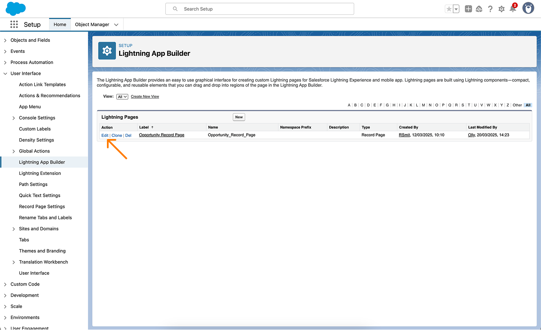This screenshot has height=330, width=541.
Task: Focus the Search Setup field
Action: click(260, 9)
